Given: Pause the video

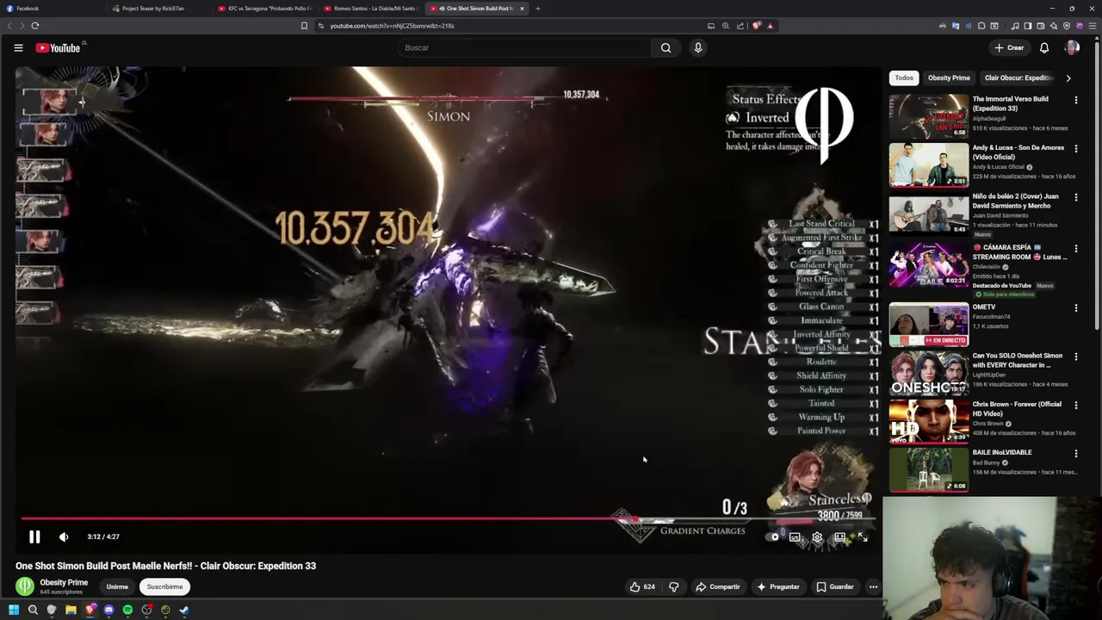Looking at the screenshot, I should tap(34, 536).
